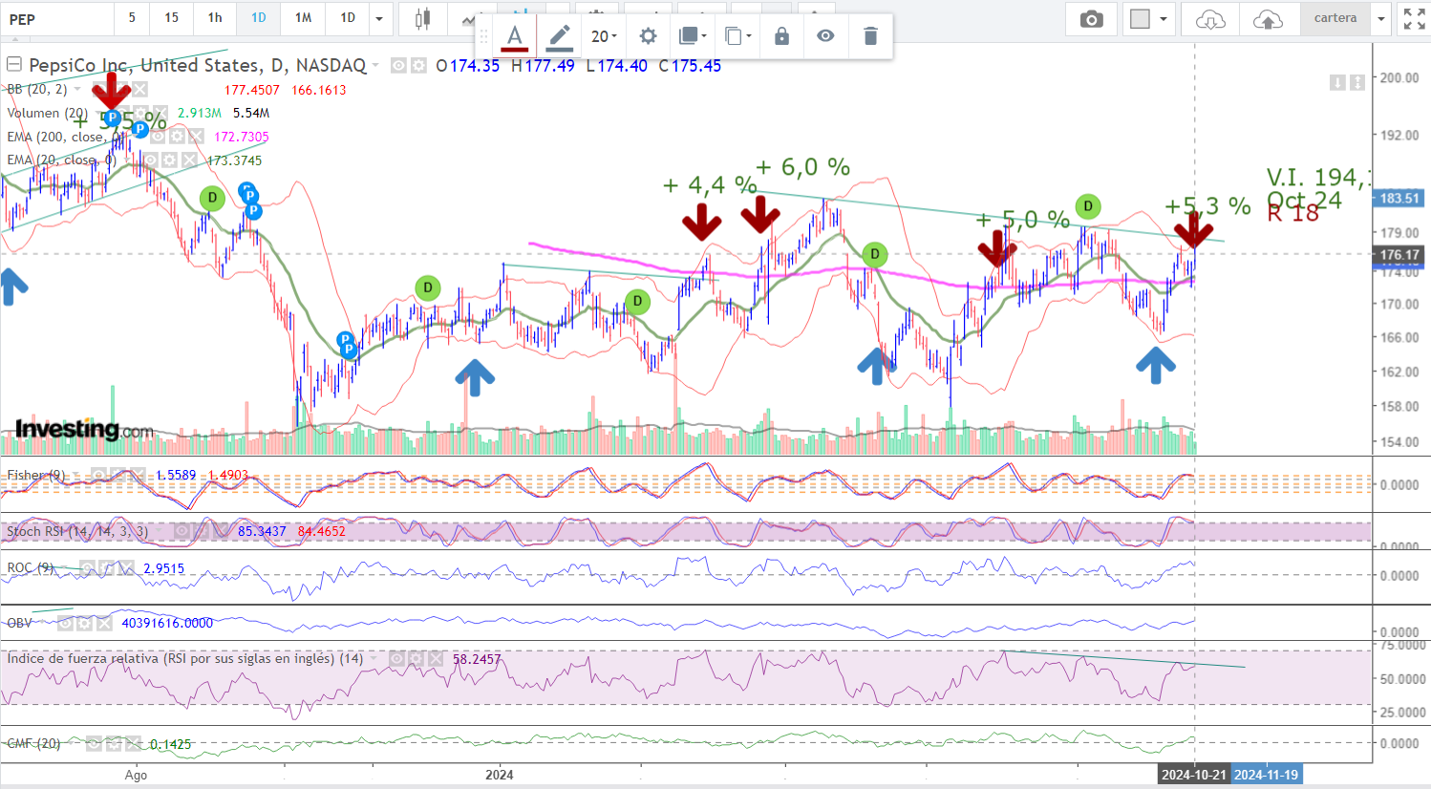1431x789 pixels.
Task: Select the 1D button beside interval dropdown
Action: pyautogui.click(x=348, y=18)
